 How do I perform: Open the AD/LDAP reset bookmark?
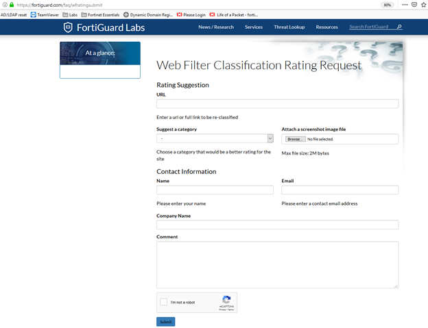click(x=14, y=14)
